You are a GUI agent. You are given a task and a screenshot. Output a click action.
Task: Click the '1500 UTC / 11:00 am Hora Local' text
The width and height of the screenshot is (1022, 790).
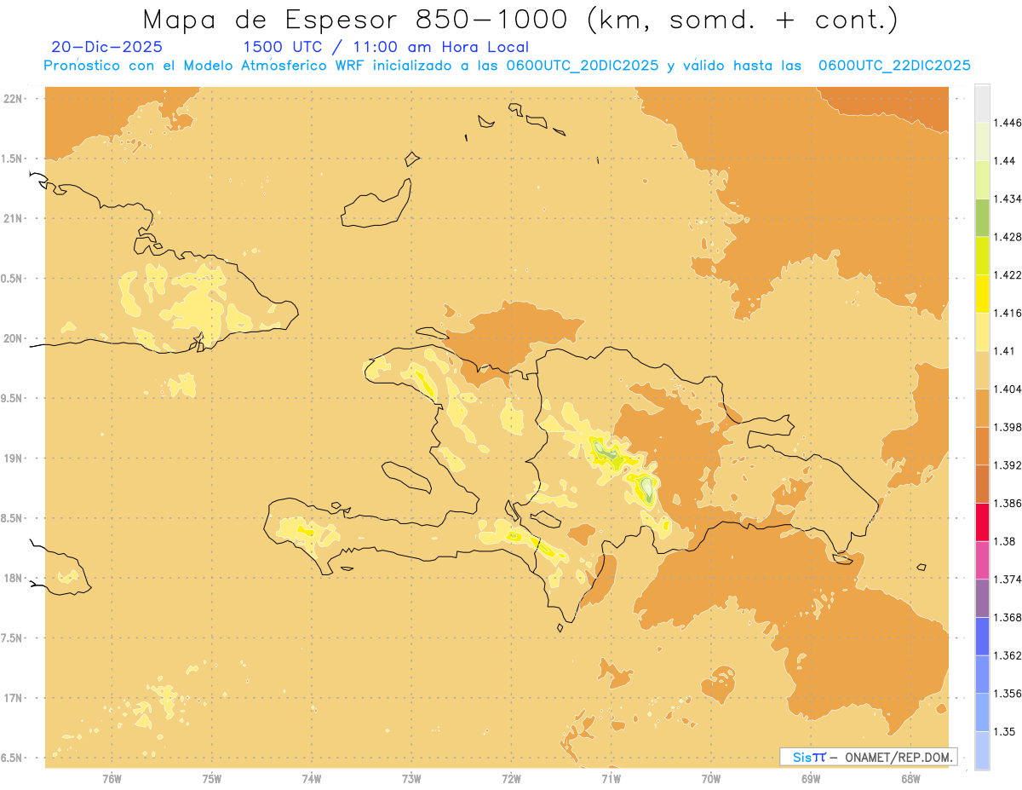[x=386, y=47]
